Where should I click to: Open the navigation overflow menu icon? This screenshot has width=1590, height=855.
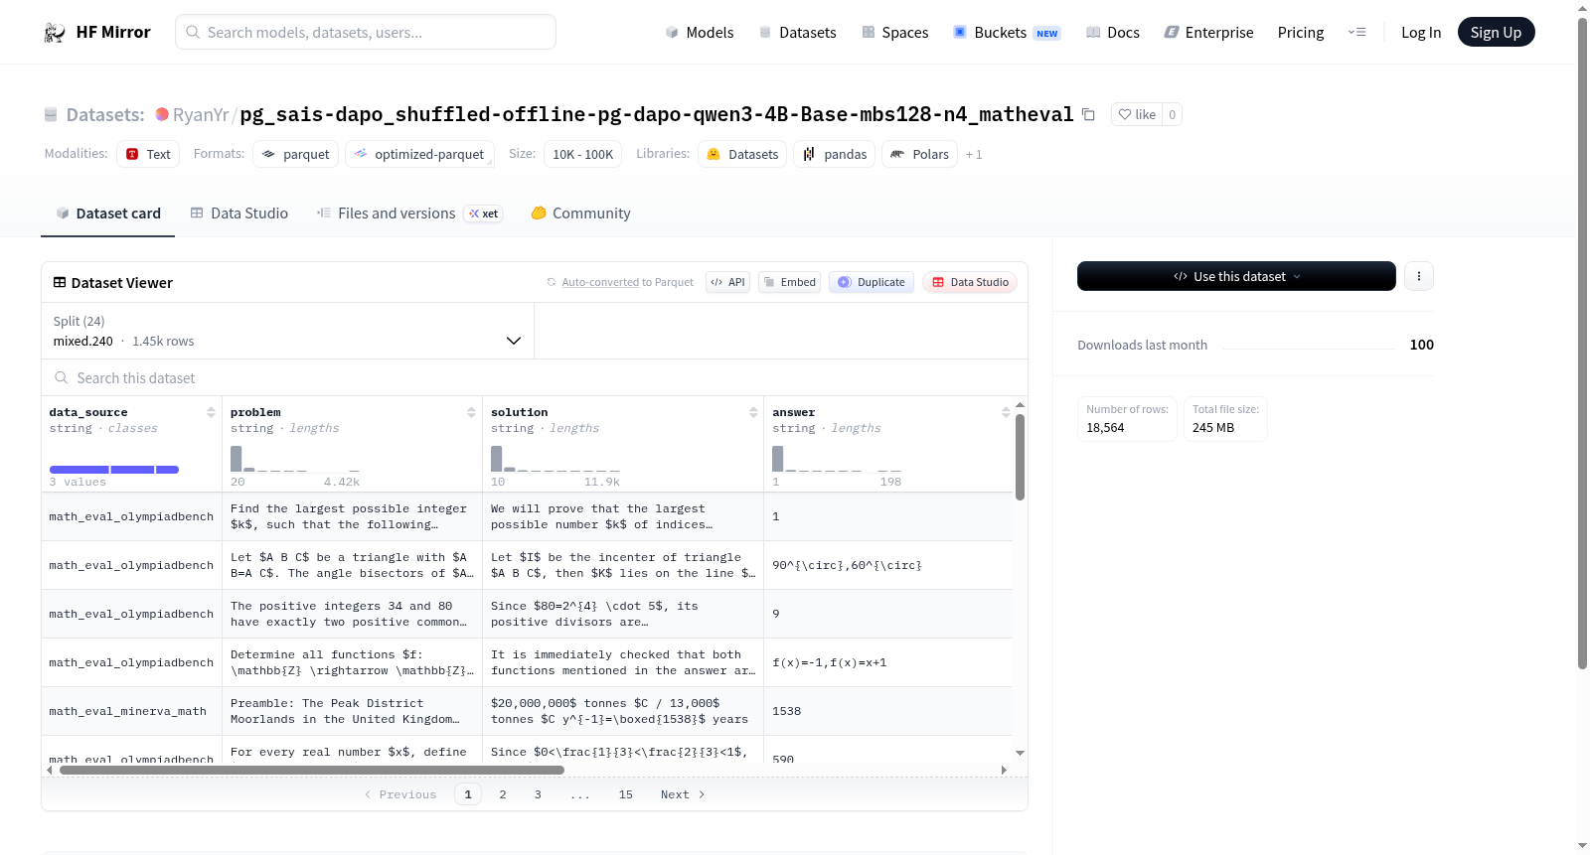click(1356, 32)
